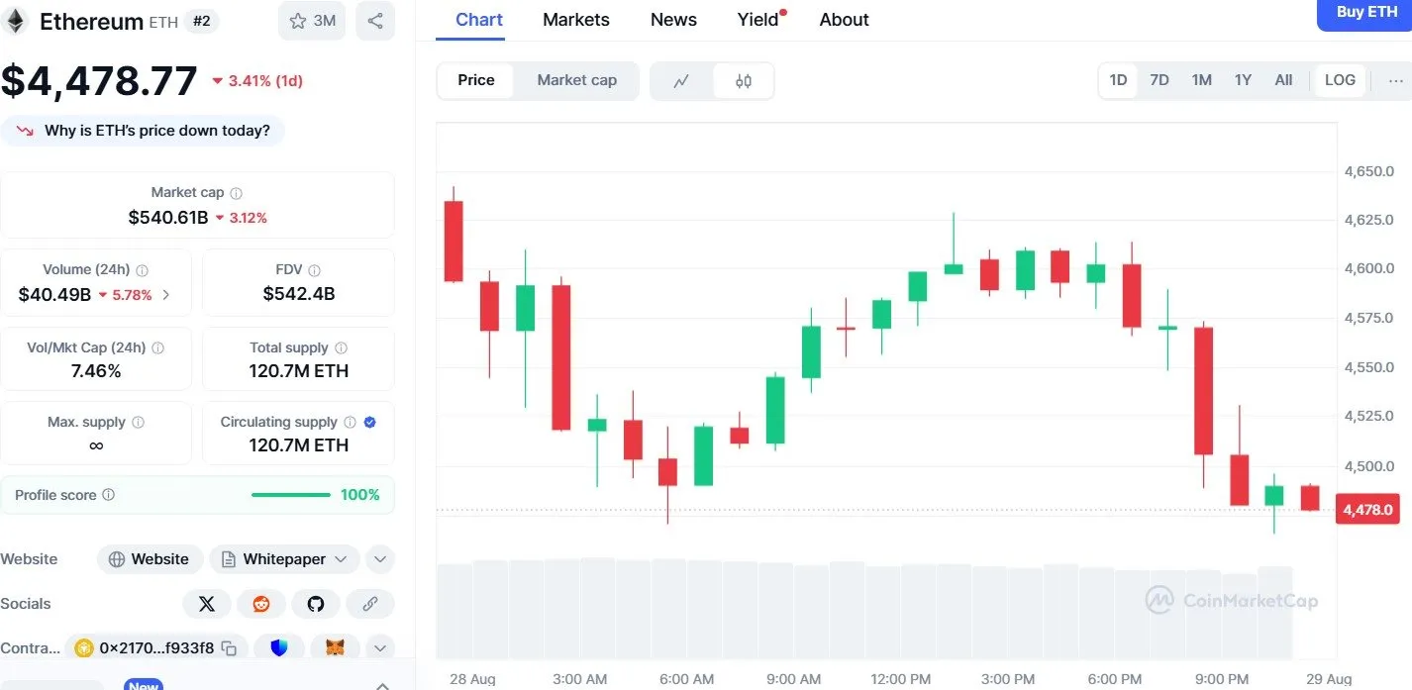
Task: Open Ethereum's X (Twitter) profile
Action: (x=207, y=603)
